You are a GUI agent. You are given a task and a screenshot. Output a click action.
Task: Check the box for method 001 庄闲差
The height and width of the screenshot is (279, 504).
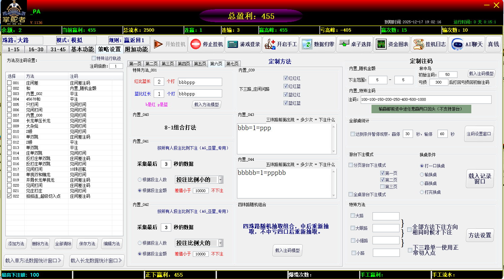(x=9, y=83)
